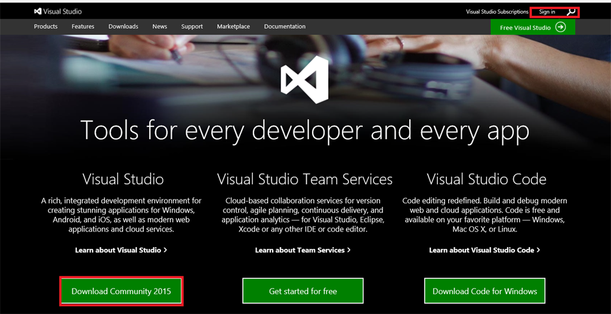611x314 pixels.
Task: Open the Products menu
Action: [45, 26]
